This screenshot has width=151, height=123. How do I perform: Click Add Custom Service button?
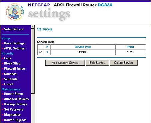[x=65, y=63]
